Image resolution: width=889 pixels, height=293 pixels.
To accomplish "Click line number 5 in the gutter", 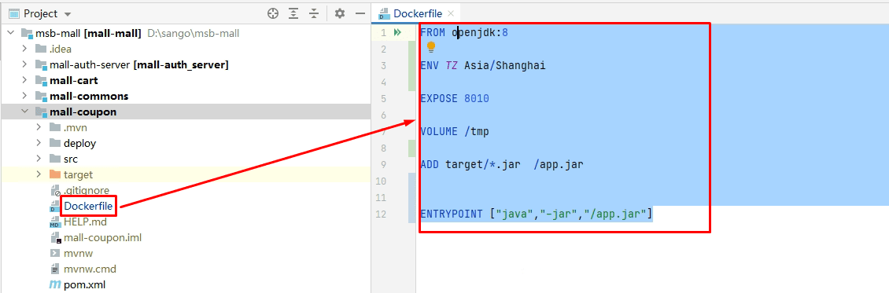I will pos(384,99).
